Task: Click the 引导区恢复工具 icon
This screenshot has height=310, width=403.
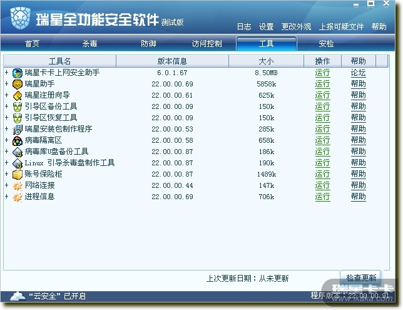Action: (18, 118)
